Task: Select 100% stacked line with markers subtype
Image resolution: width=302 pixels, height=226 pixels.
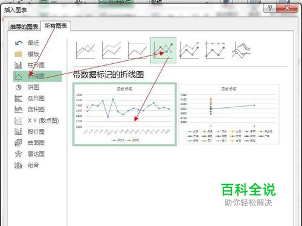Action: (x=215, y=50)
